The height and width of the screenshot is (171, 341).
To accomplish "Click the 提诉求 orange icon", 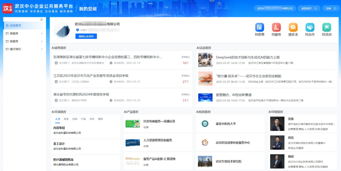I will coord(293,27).
